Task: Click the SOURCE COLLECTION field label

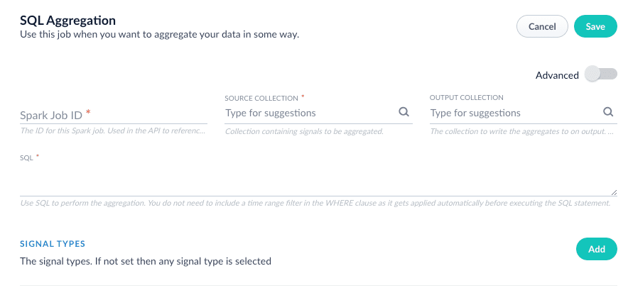Action: [x=261, y=97]
